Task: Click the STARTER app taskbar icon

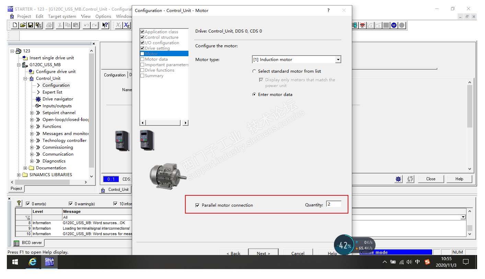Action: [49, 262]
